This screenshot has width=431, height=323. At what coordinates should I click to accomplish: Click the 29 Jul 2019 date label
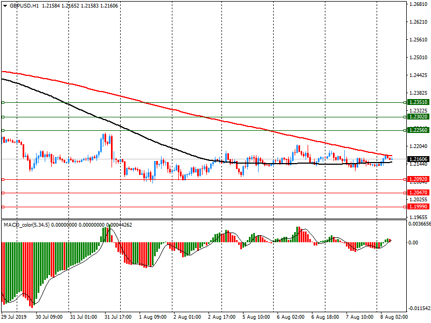15,317
